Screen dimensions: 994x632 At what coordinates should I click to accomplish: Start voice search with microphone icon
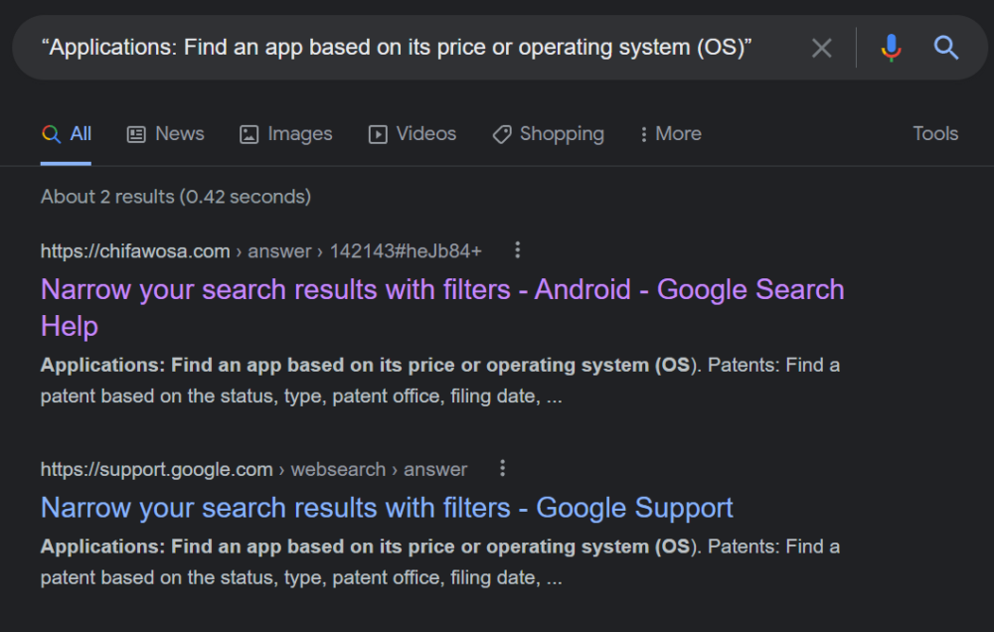click(x=892, y=48)
